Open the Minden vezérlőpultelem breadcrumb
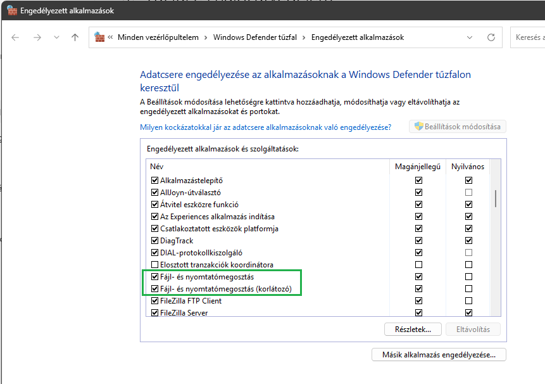 pos(158,37)
